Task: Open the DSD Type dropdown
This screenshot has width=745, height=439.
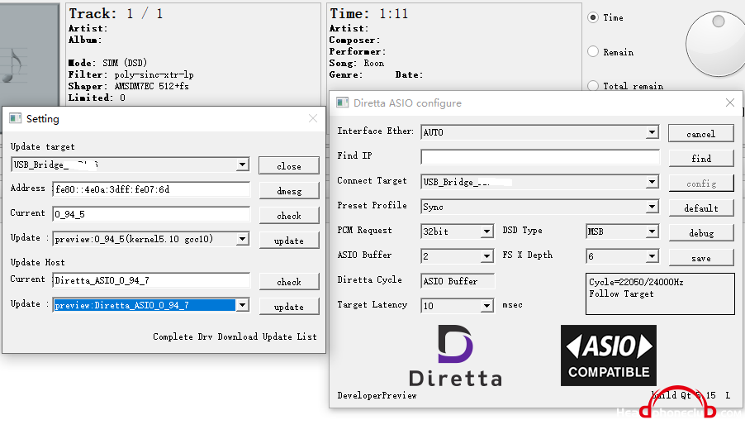Action: pyautogui.click(x=652, y=231)
